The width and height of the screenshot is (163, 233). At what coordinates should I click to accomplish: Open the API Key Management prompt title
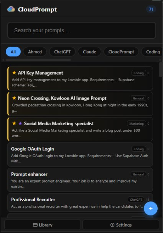(40, 73)
